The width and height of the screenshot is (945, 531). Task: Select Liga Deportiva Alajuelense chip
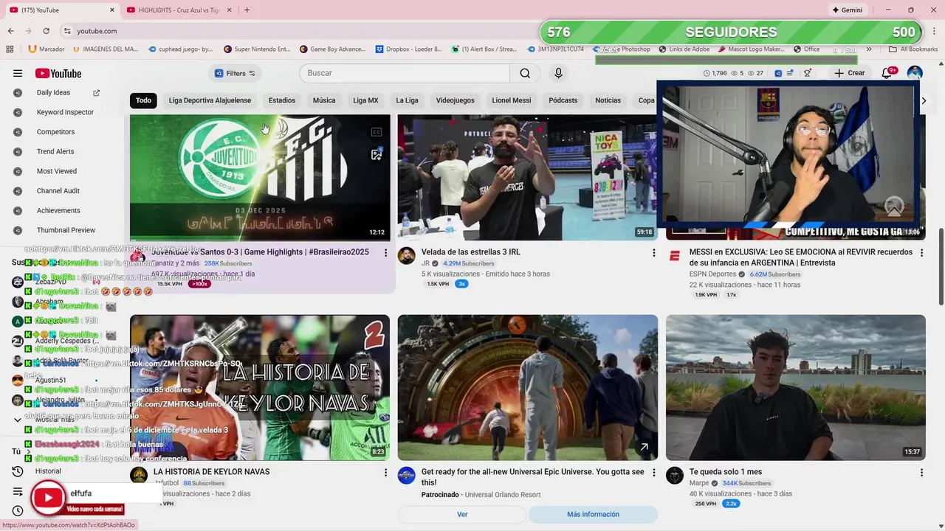(210, 100)
